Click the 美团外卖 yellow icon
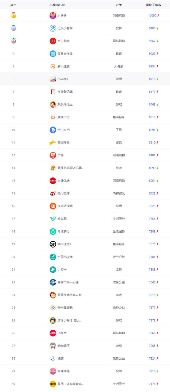 [x=53, y=143]
